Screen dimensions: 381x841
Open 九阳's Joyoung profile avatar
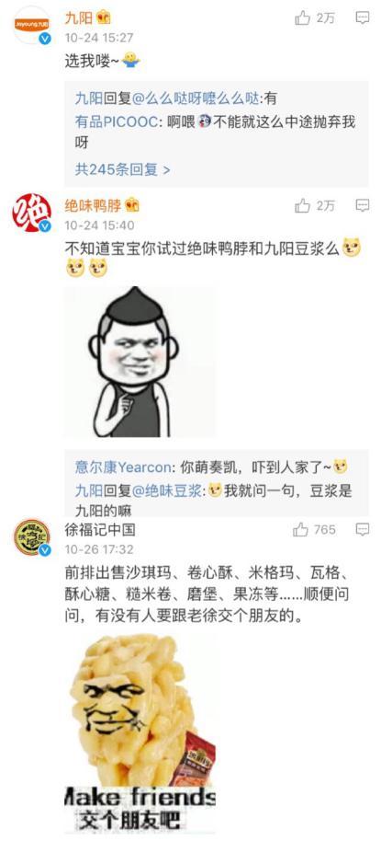click(31, 25)
